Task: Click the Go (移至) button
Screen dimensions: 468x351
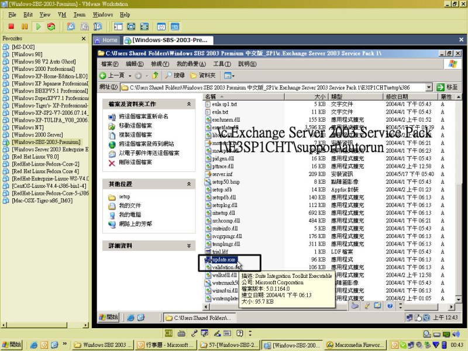Action: click(x=447, y=87)
